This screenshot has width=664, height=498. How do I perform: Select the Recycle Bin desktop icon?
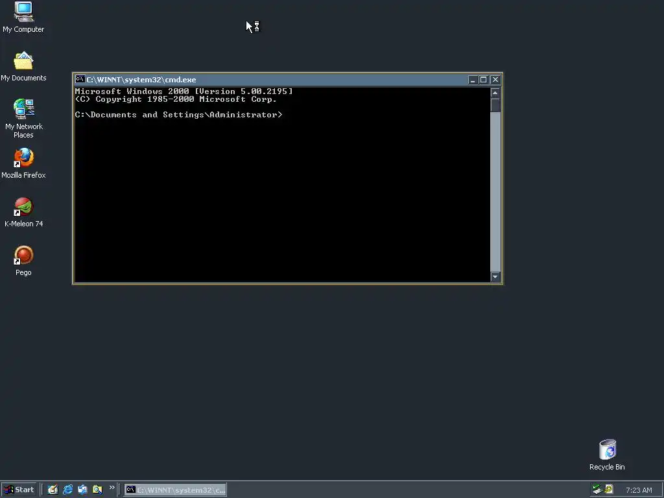click(x=607, y=455)
